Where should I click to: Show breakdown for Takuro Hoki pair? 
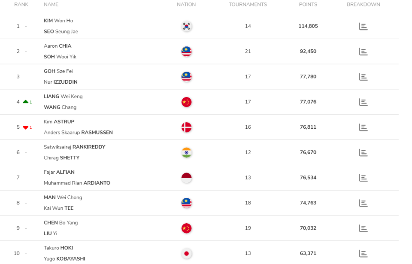tap(363, 254)
